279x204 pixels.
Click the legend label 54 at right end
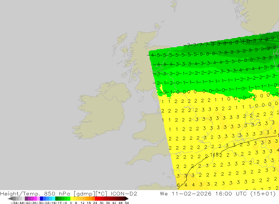coord(127,203)
